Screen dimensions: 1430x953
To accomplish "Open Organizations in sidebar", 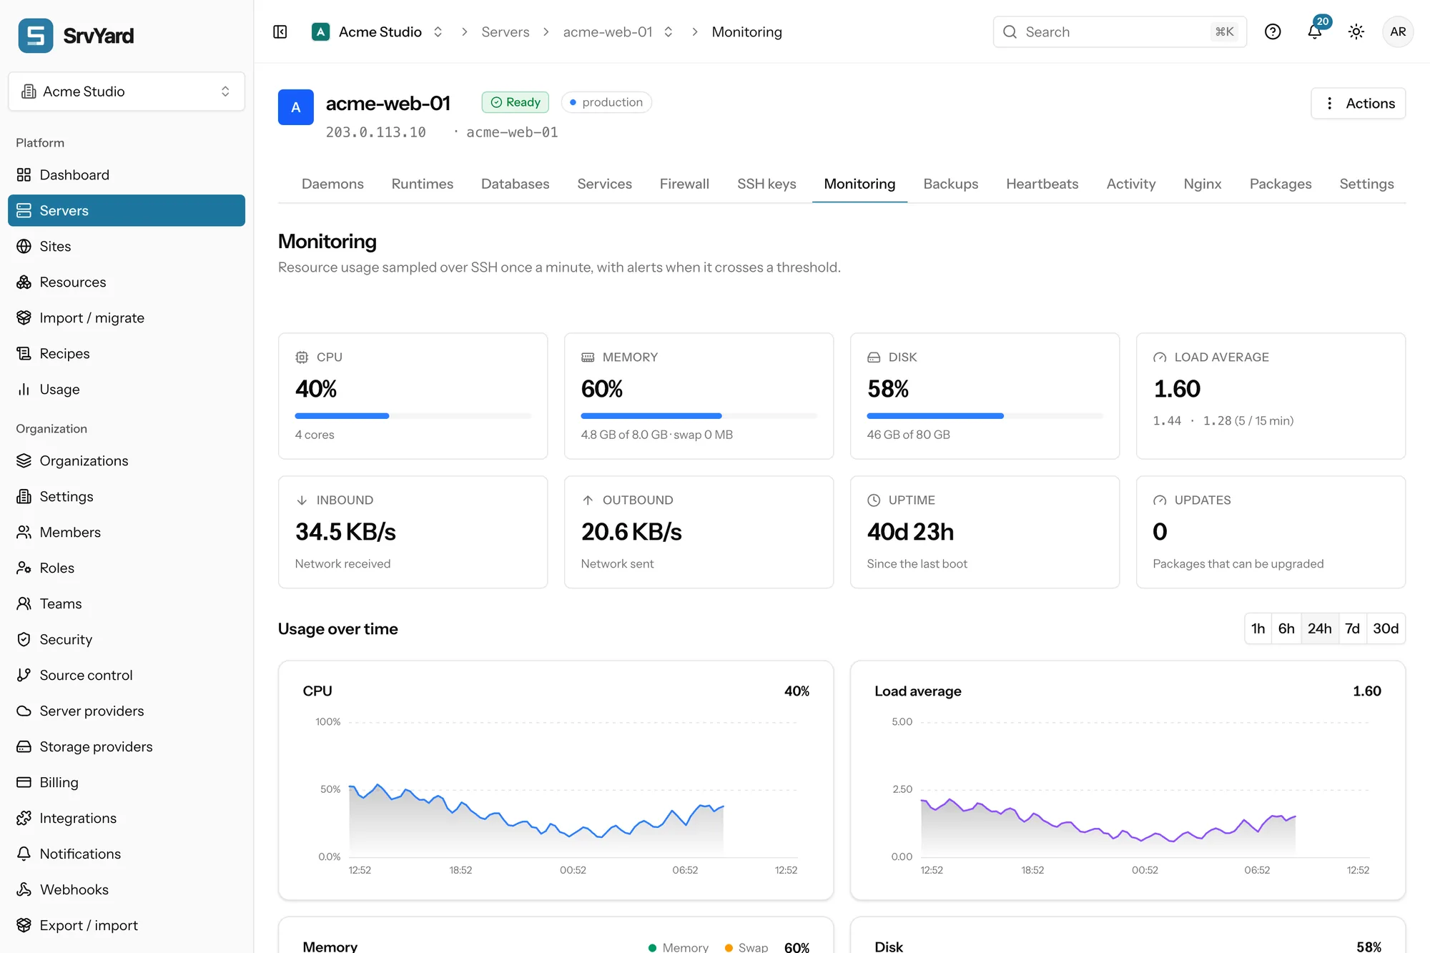I will point(127,461).
